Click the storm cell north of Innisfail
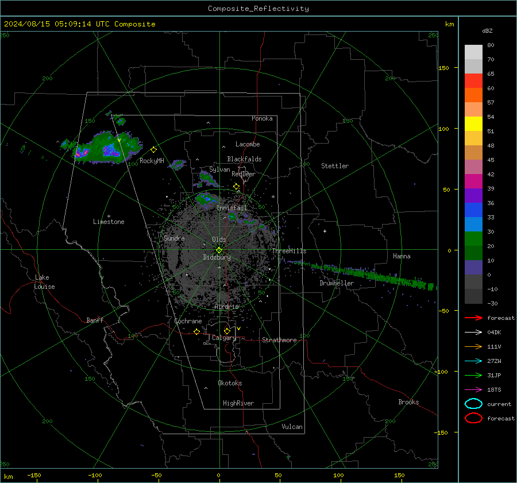The height and width of the screenshot is (483, 517). pyautogui.click(x=206, y=199)
